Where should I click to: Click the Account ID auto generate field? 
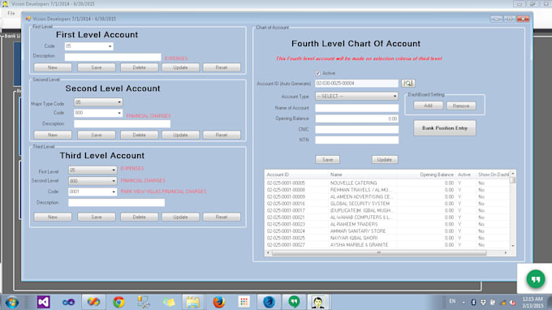coord(356,84)
